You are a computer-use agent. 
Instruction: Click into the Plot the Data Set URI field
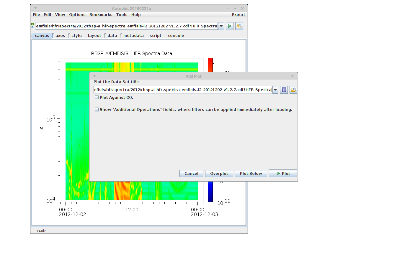point(182,90)
